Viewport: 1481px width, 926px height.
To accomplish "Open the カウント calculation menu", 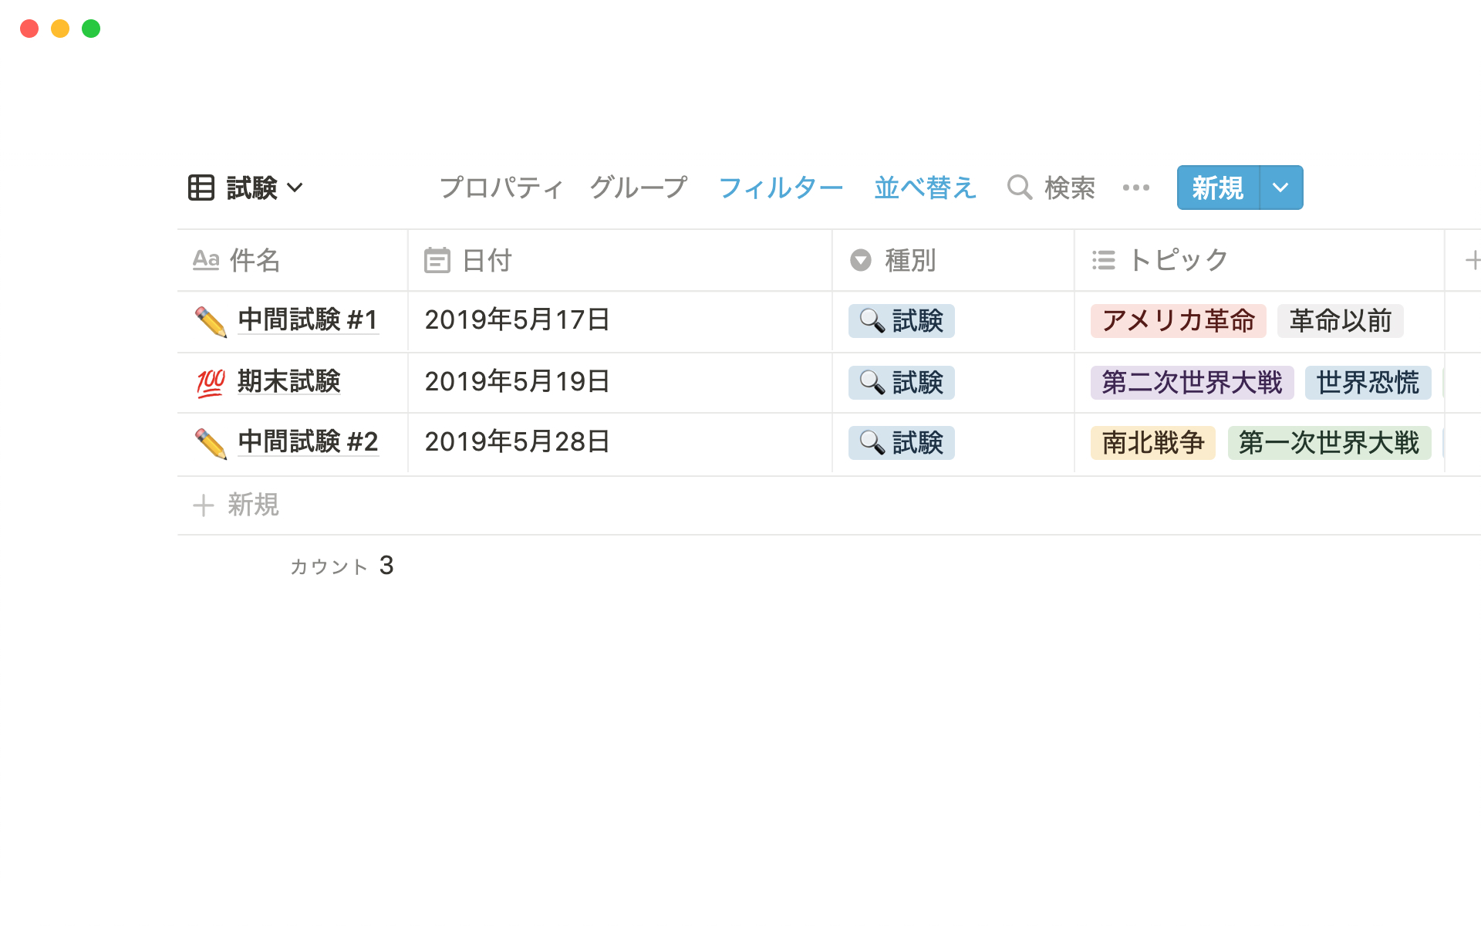I will 342,566.
